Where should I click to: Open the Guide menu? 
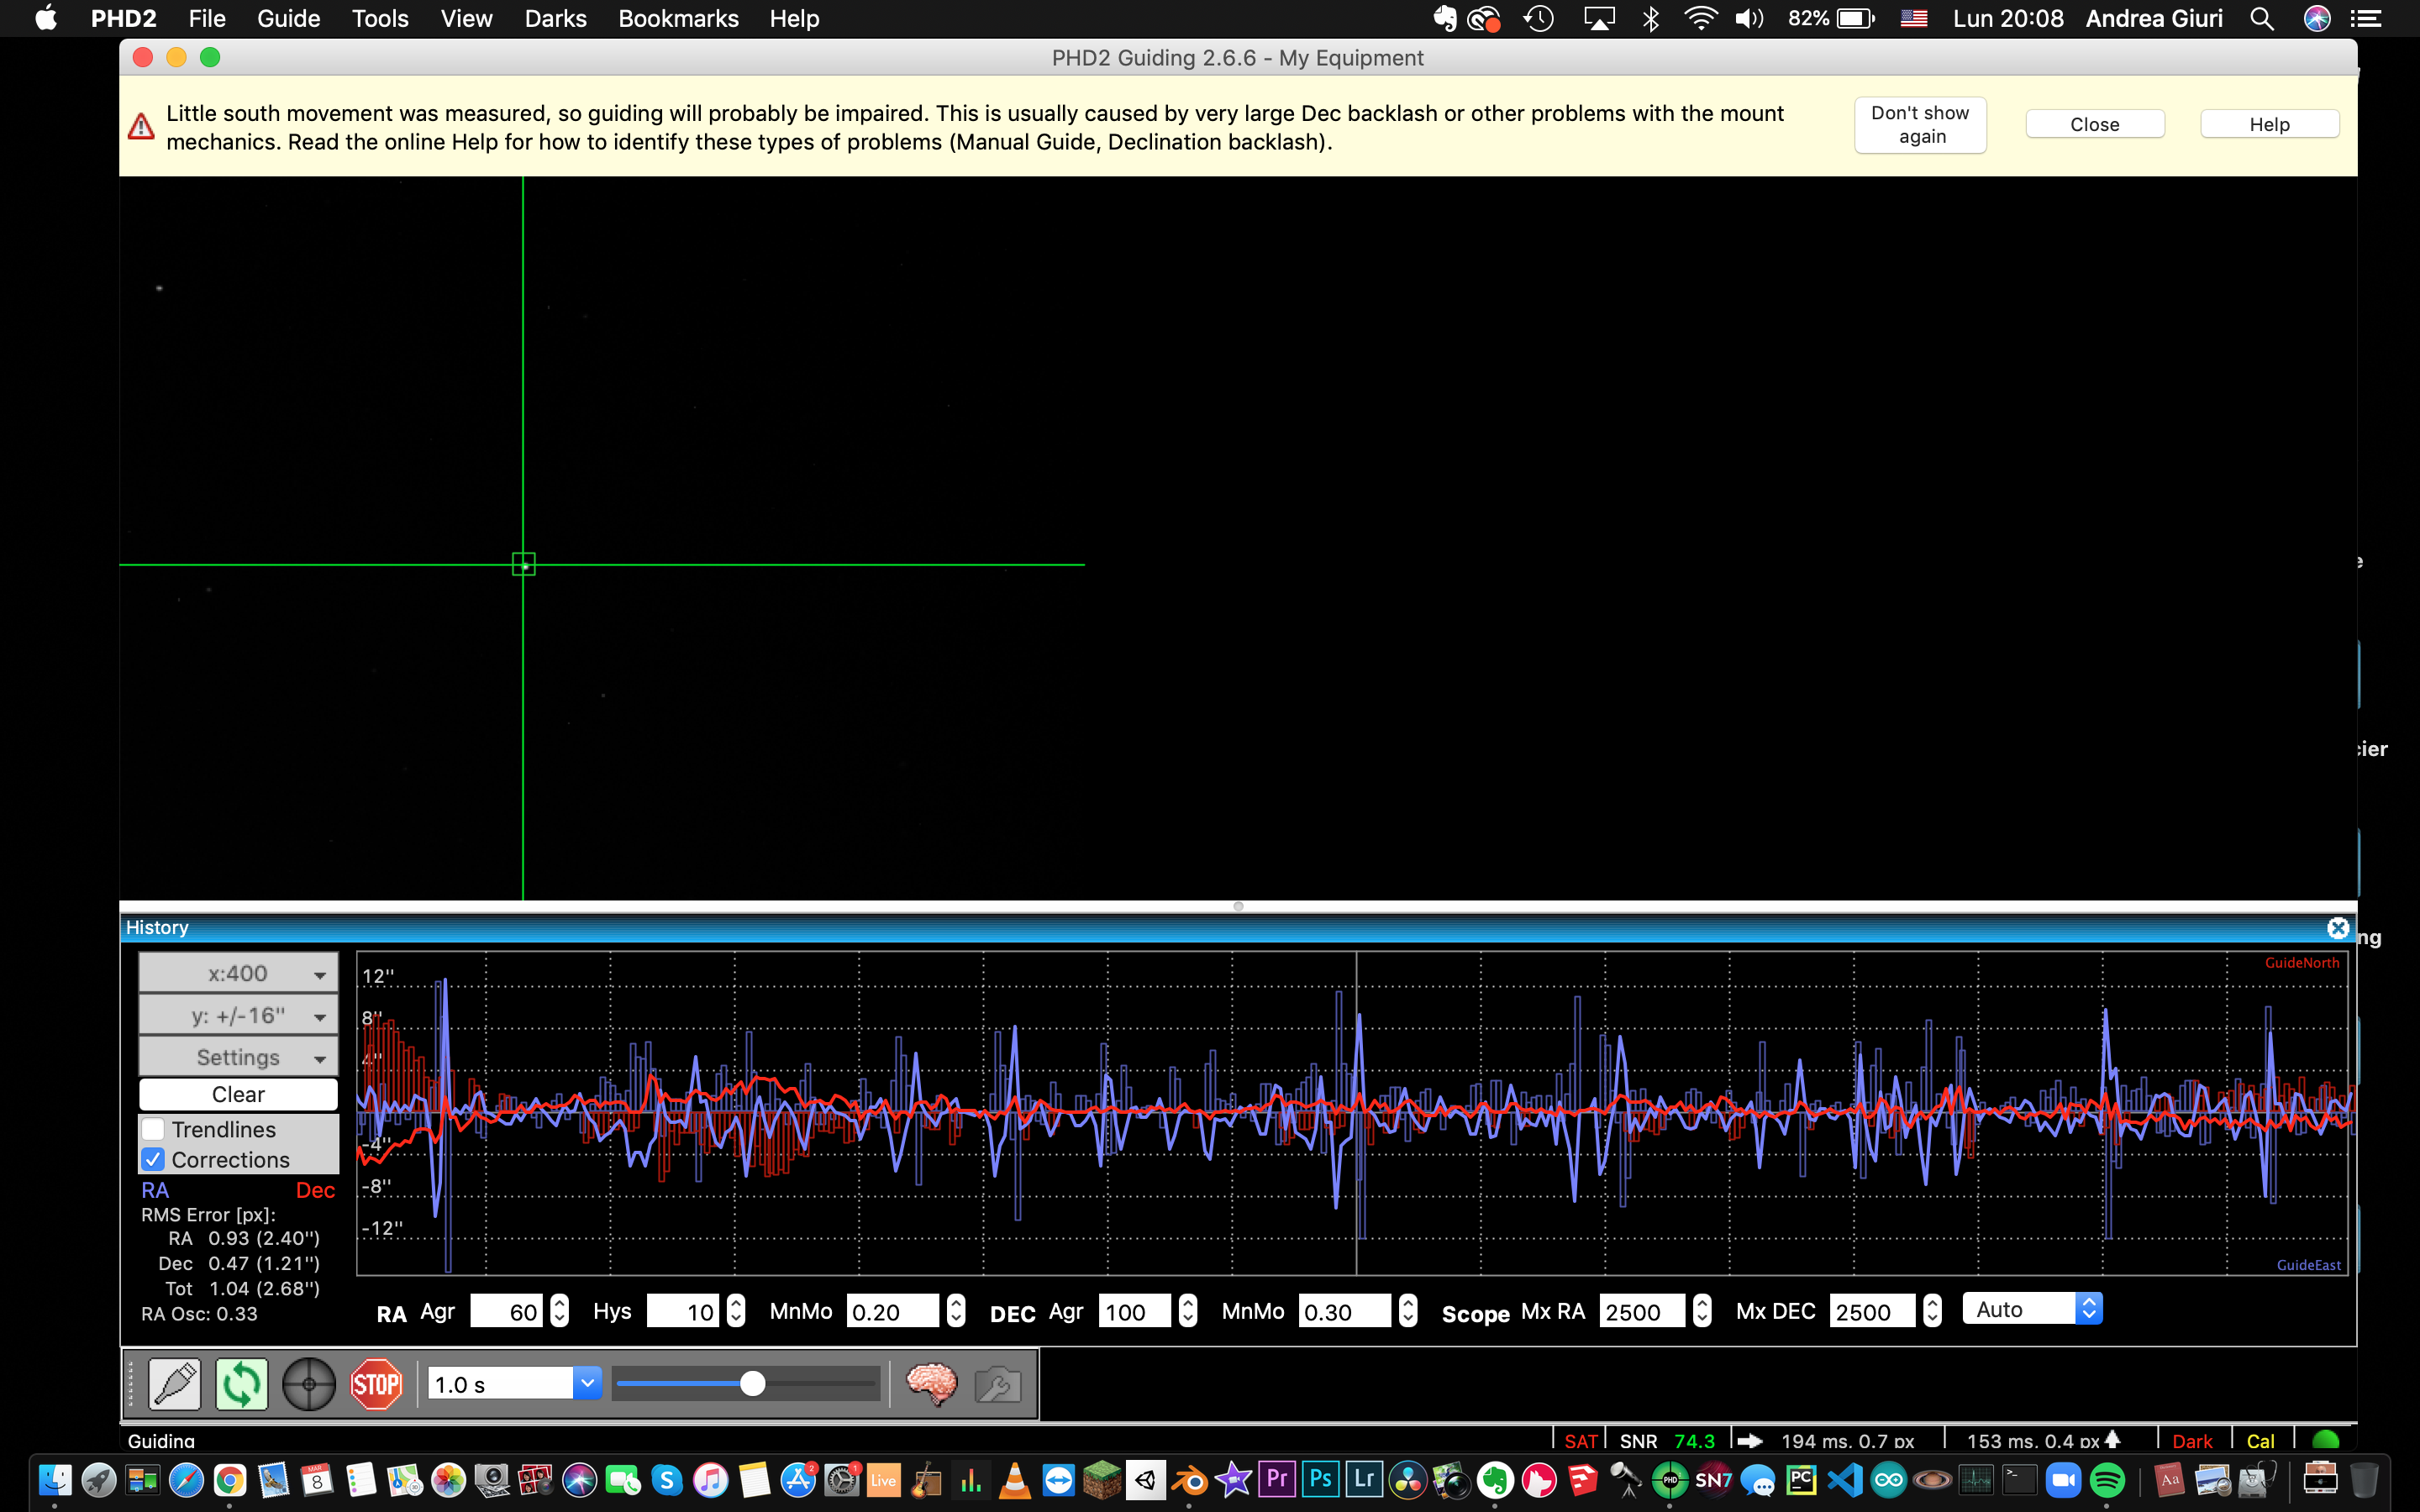point(288,18)
